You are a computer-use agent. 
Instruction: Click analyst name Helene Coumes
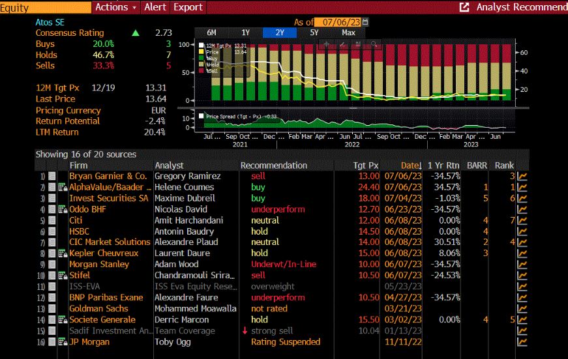(184, 187)
